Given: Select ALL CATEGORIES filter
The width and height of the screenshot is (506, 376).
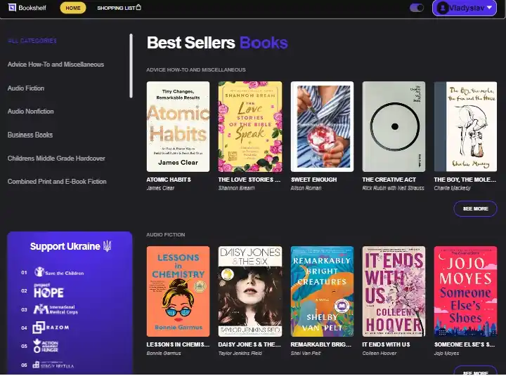Looking at the screenshot, I should (32, 41).
